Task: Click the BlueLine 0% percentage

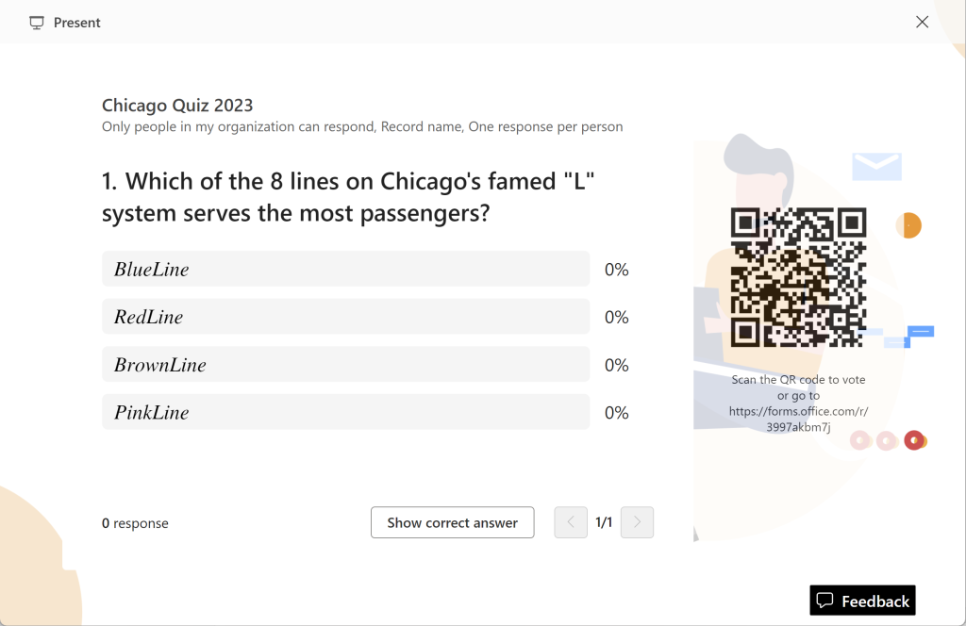Action: tap(617, 270)
